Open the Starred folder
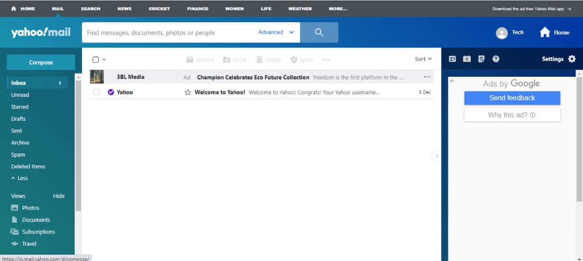The height and width of the screenshot is (261, 583). [20, 107]
